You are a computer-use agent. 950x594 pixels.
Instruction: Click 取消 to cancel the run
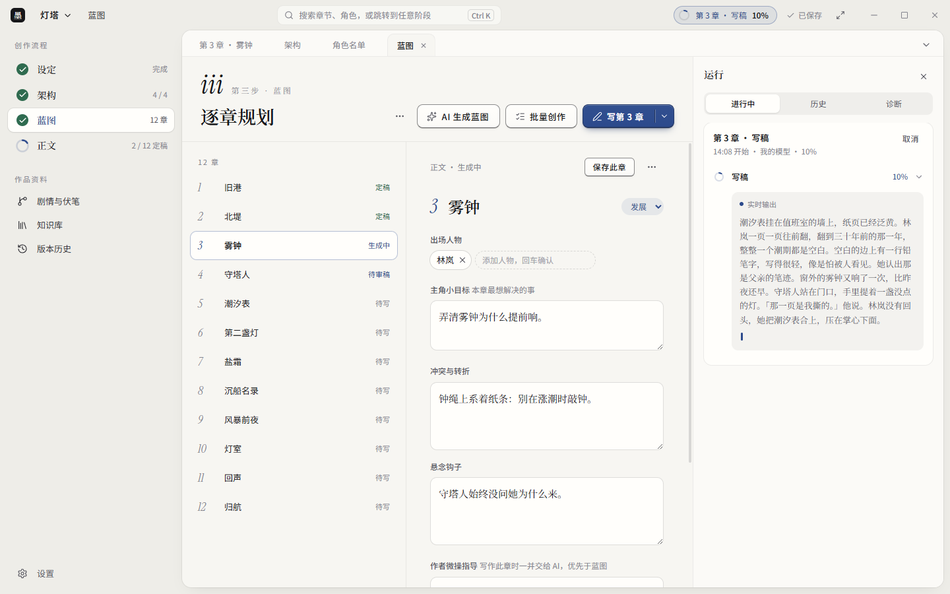910,139
